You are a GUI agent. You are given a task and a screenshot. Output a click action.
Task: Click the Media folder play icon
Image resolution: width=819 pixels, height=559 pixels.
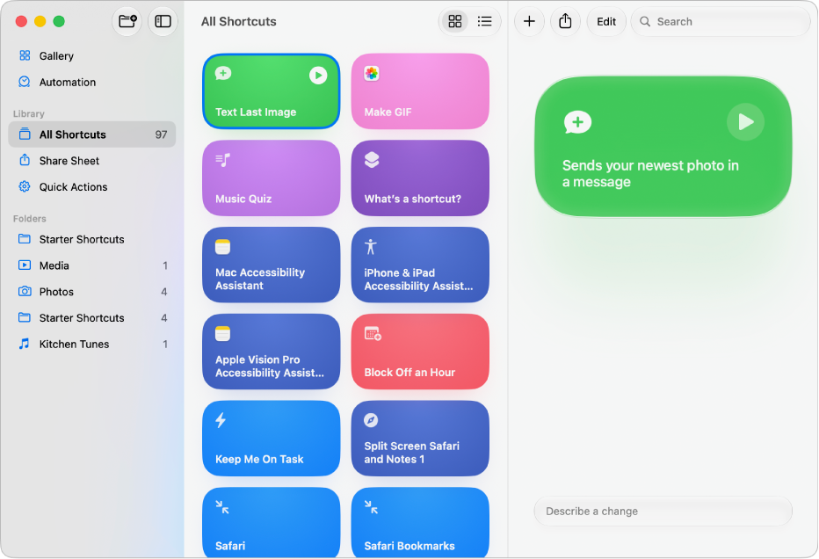pyautogui.click(x=25, y=265)
